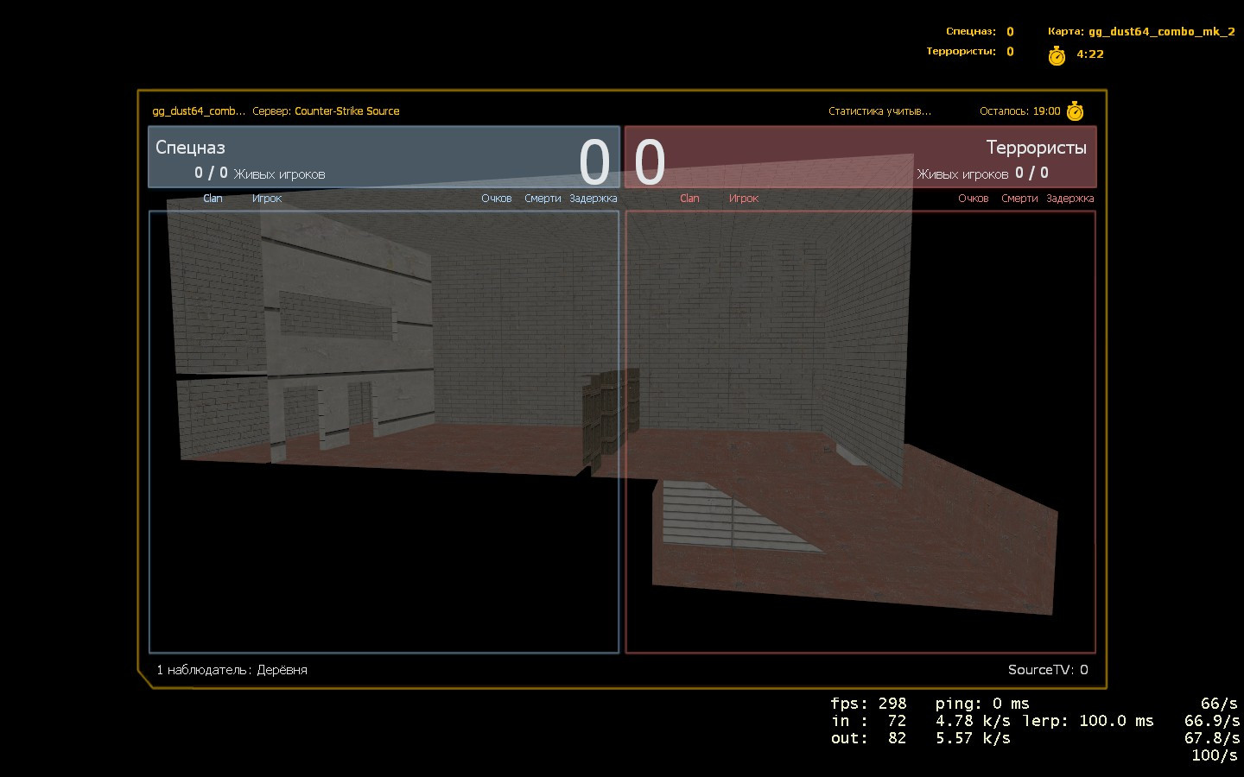Click the ping: 0 ms readout
The width and height of the screenshot is (1244, 777).
(x=982, y=704)
